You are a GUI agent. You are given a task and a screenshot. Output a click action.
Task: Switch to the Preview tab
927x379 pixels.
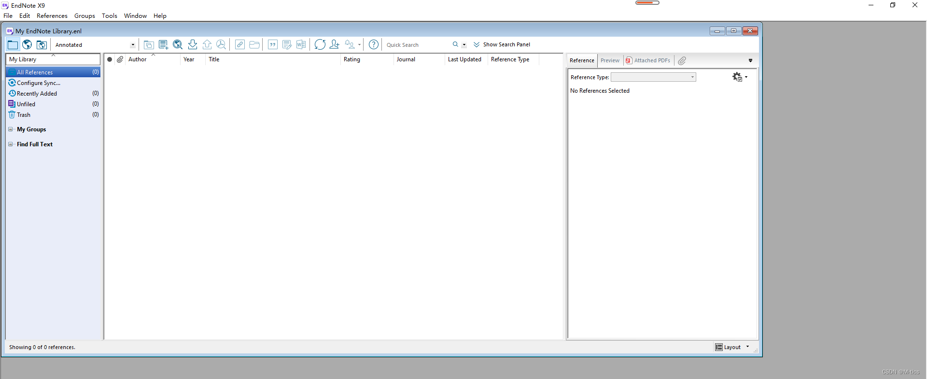pyautogui.click(x=610, y=60)
